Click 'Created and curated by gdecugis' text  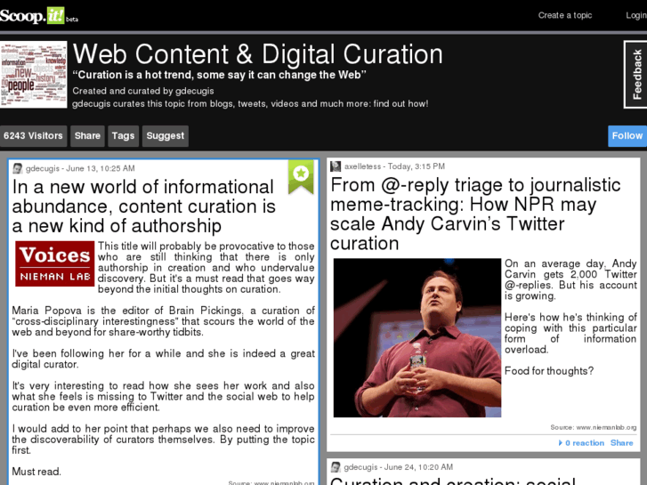(x=143, y=91)
